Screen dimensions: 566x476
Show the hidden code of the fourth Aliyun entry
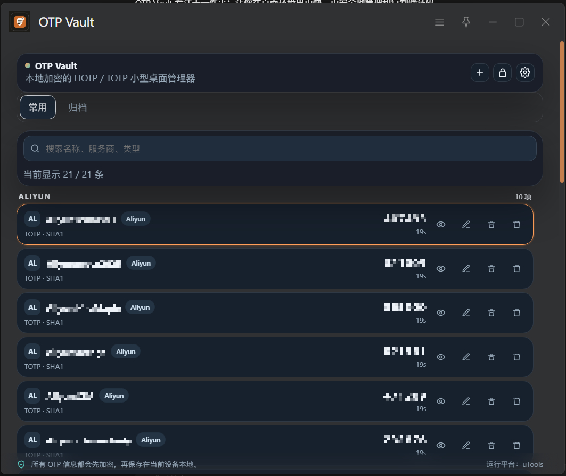pos(441,357)
